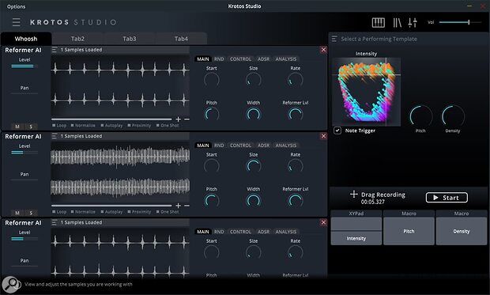Open the library books icon

[398, 22]
